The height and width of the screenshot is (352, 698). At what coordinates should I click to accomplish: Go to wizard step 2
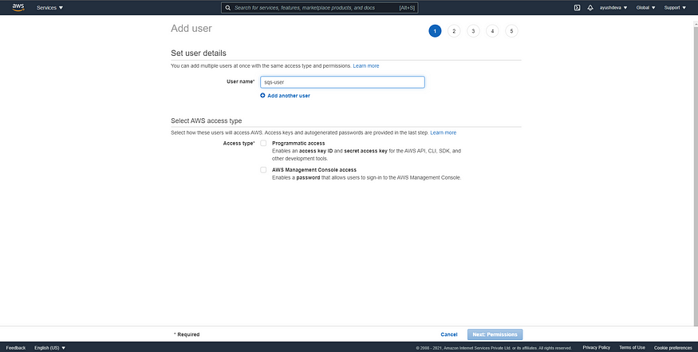coord(454,31)
